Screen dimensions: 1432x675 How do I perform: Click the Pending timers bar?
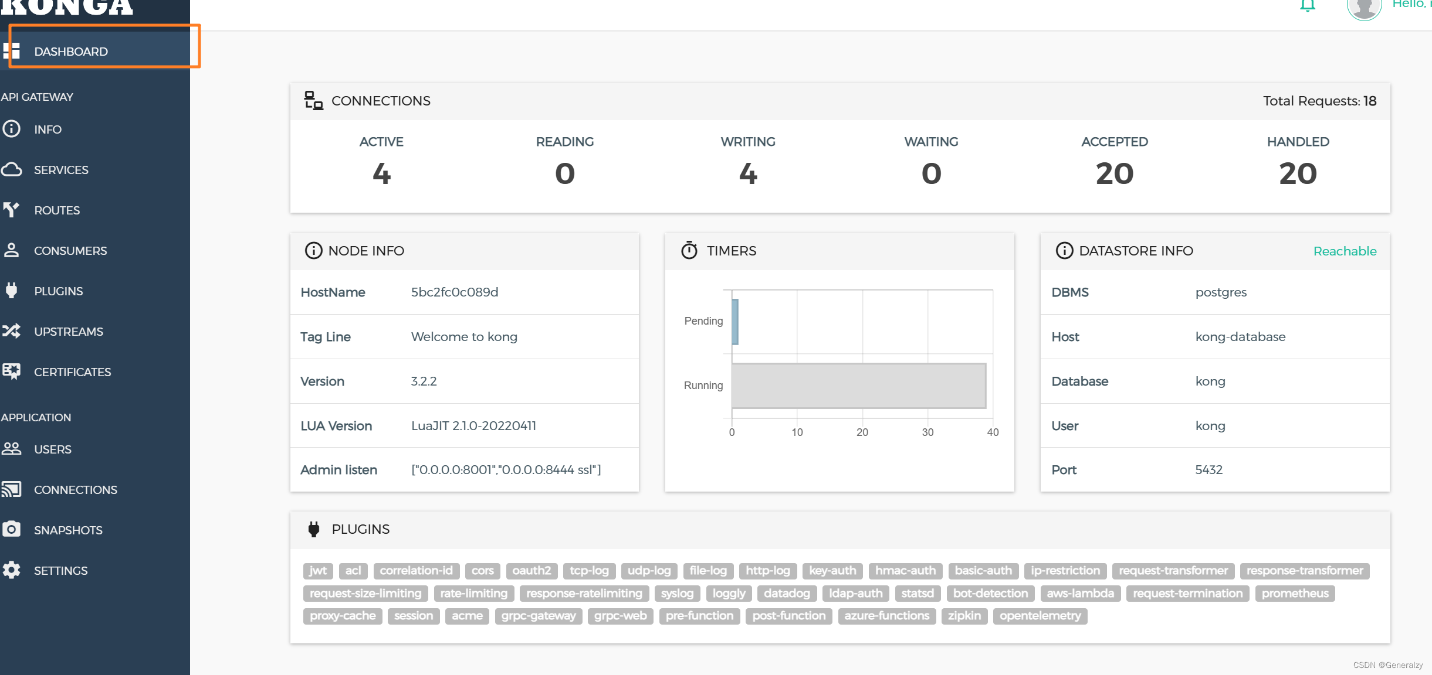coord(735,322)
